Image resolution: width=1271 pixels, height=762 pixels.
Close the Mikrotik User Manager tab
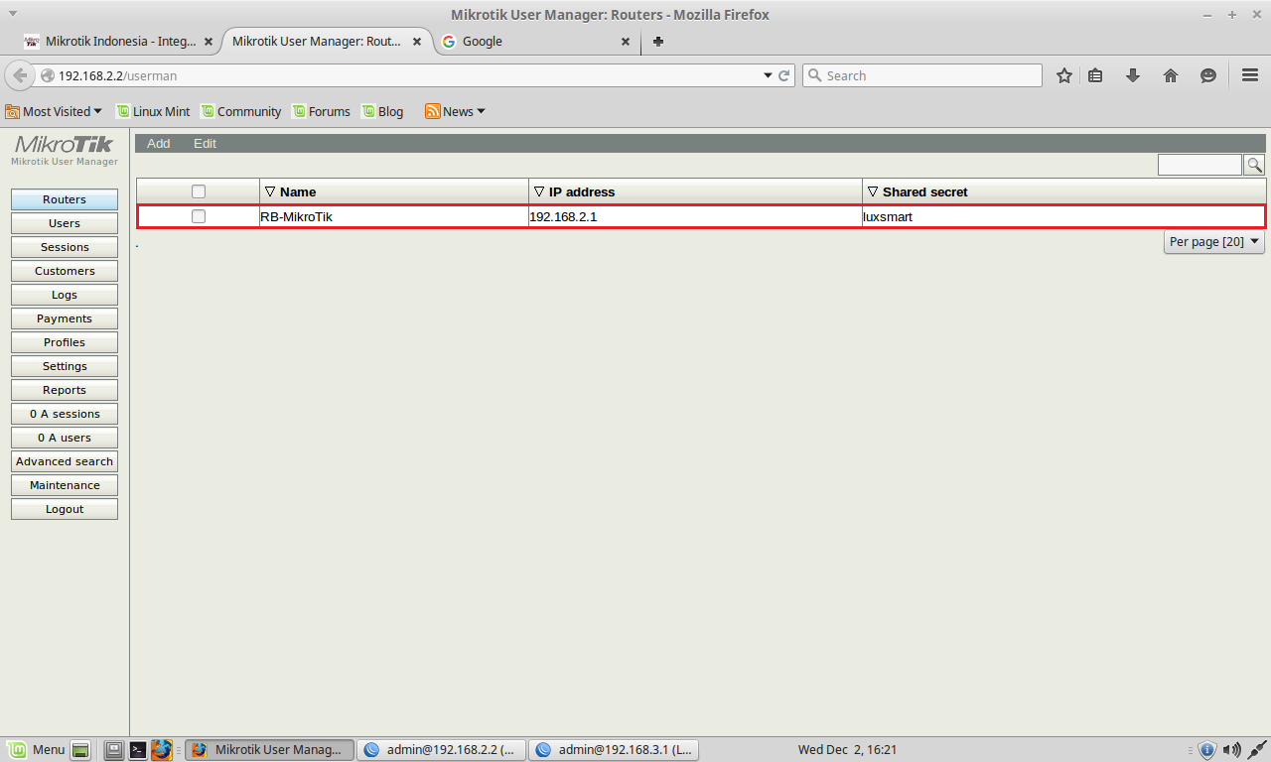click(417, 42)
